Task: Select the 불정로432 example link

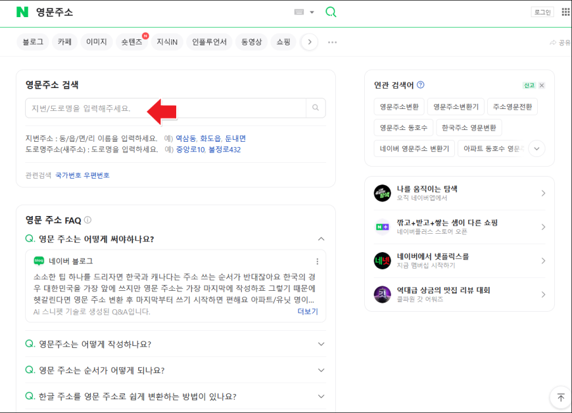Action: 225,150
